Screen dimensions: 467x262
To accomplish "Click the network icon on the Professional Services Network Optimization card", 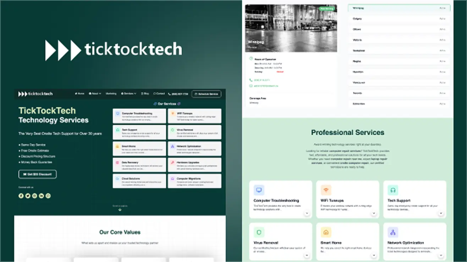I will [393, 233].
